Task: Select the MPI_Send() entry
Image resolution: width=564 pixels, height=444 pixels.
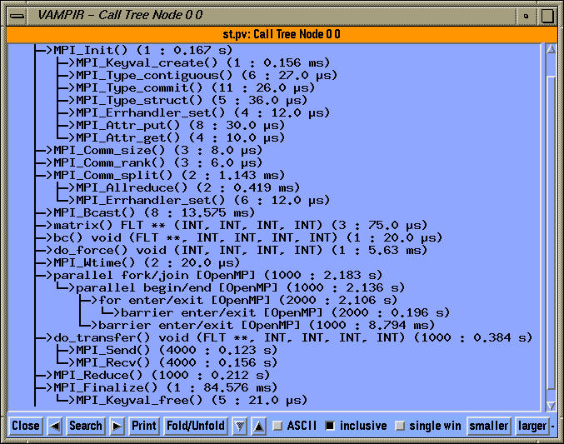Action: (177, 350)
